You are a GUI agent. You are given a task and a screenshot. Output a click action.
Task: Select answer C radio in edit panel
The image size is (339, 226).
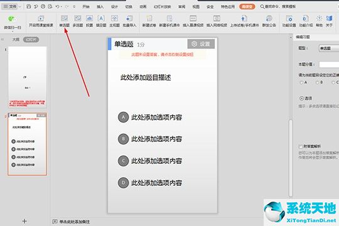tap(333, 82)
